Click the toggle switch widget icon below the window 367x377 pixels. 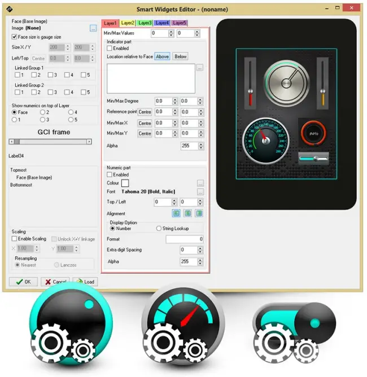[295, 332]
